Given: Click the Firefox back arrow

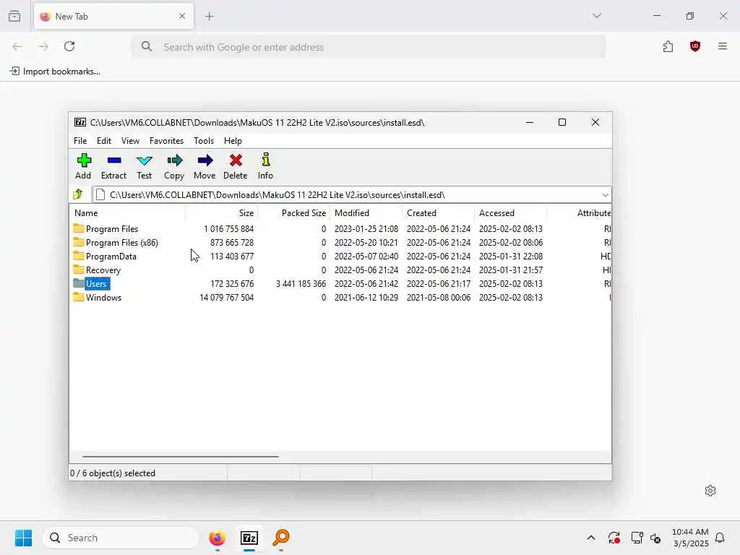Looking at the screenshot, I should tap(17, 46).
